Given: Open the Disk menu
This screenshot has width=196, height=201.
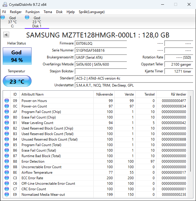Looking at the screenshot, I should pyautogui.click(x=59, y=12).
